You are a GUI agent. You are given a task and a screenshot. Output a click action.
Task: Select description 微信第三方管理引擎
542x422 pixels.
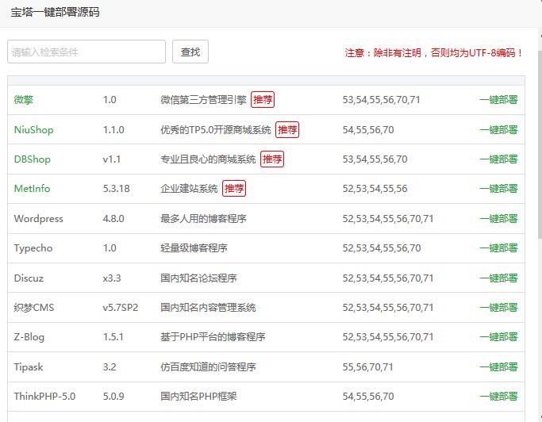click(203, 100)
